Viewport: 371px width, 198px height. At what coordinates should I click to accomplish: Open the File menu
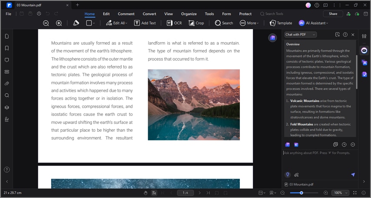pos(9,14)
